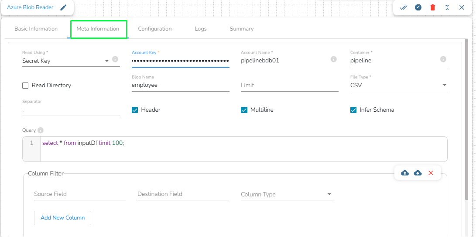Click the Add New Column button
The height and width of the screenshot is (237, 476).
[62, 218]
